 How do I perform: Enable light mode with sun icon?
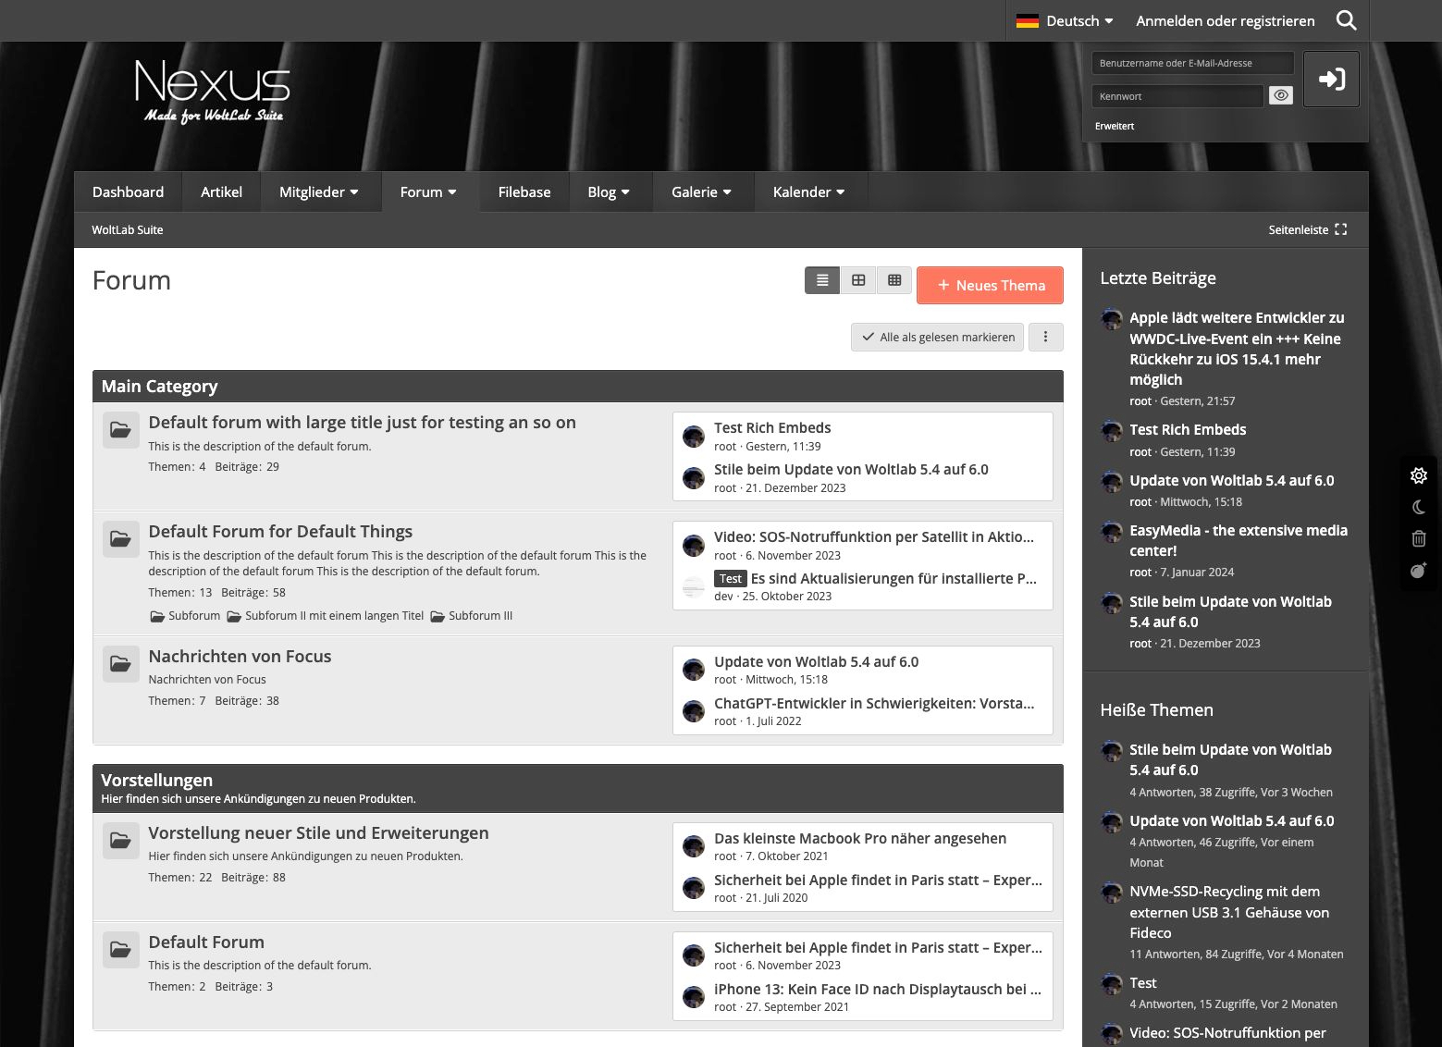coord(1419,475)
